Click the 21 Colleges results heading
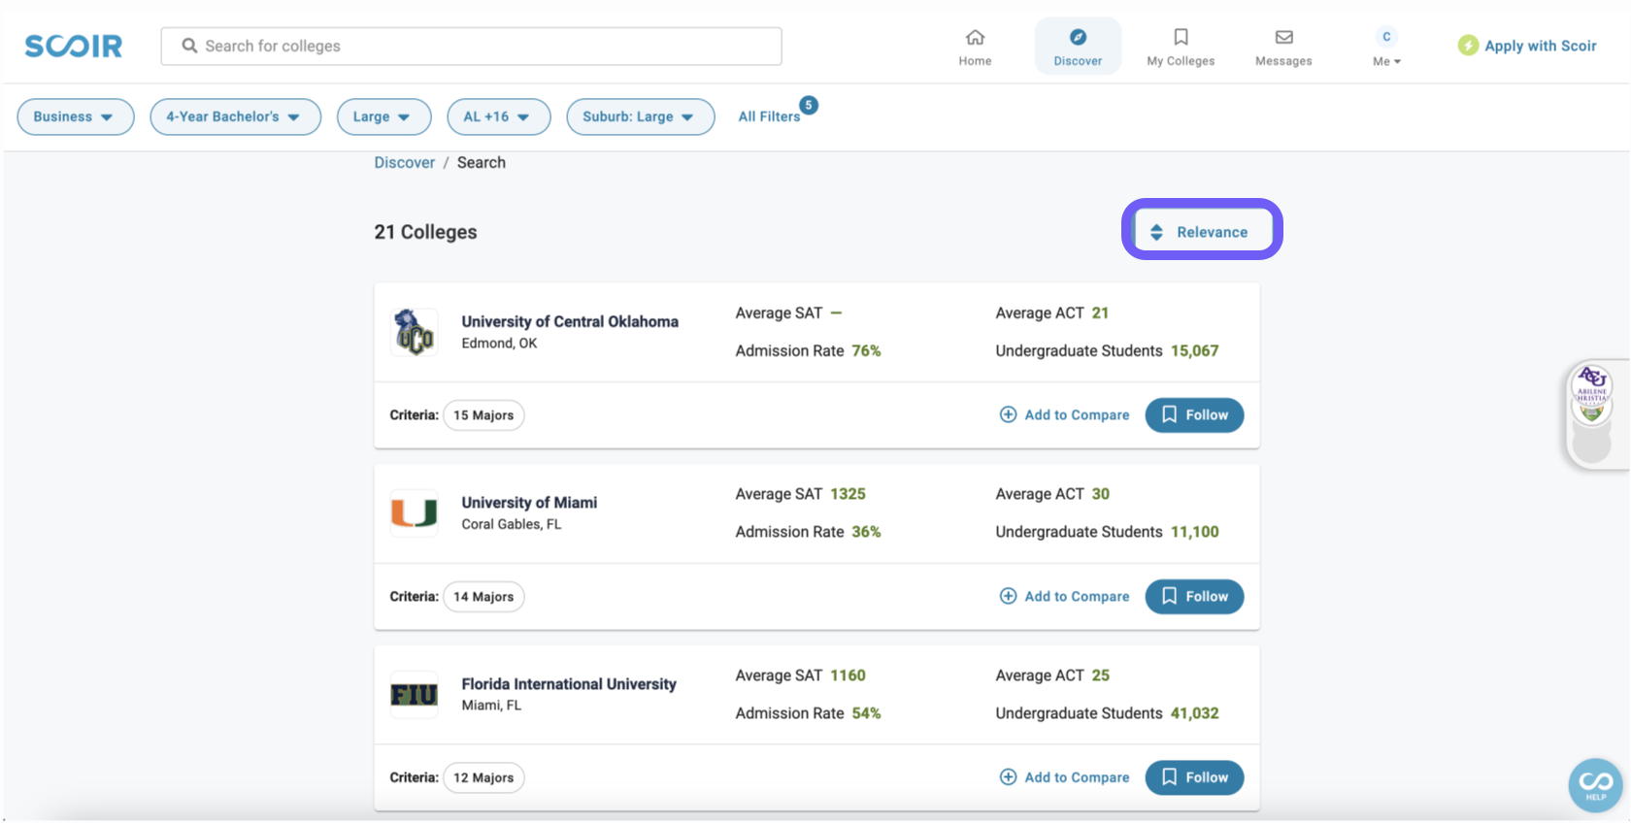Screen dimensions: 1631x823 (x=425, y=232)
